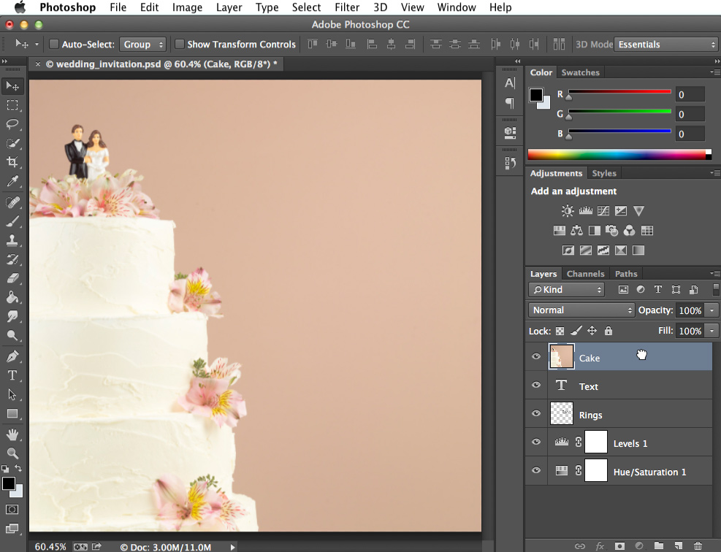Create a new layer in the Layers panel
This screenshot has height=552, width=721.
pos(677,545)
